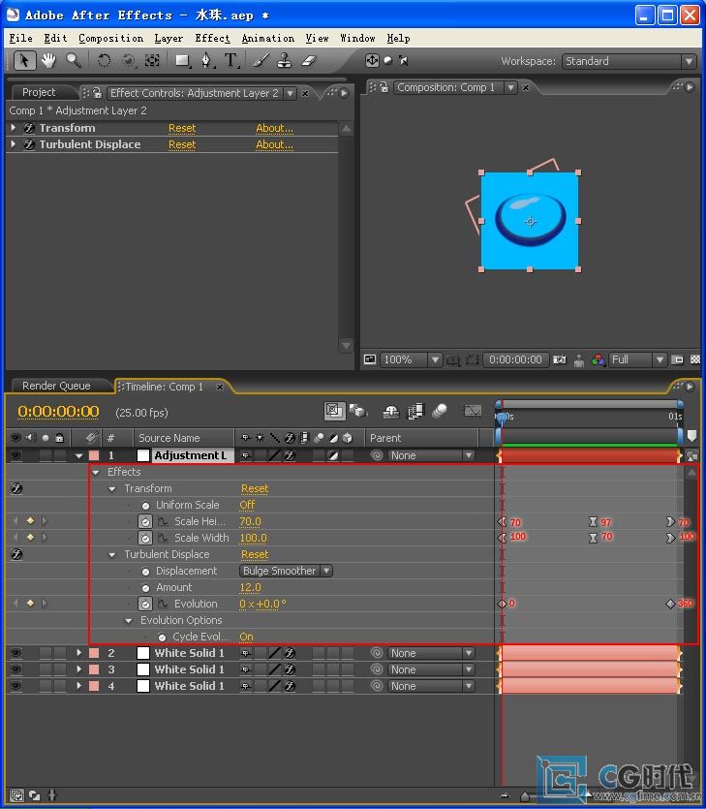Open the Displacement Bulge Smoother dropdown
This screenshot has height=809, width=706.
[x=286, y=571]
